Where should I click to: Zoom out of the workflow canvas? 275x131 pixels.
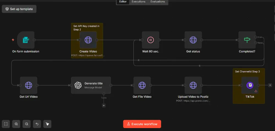pos(27,124)
